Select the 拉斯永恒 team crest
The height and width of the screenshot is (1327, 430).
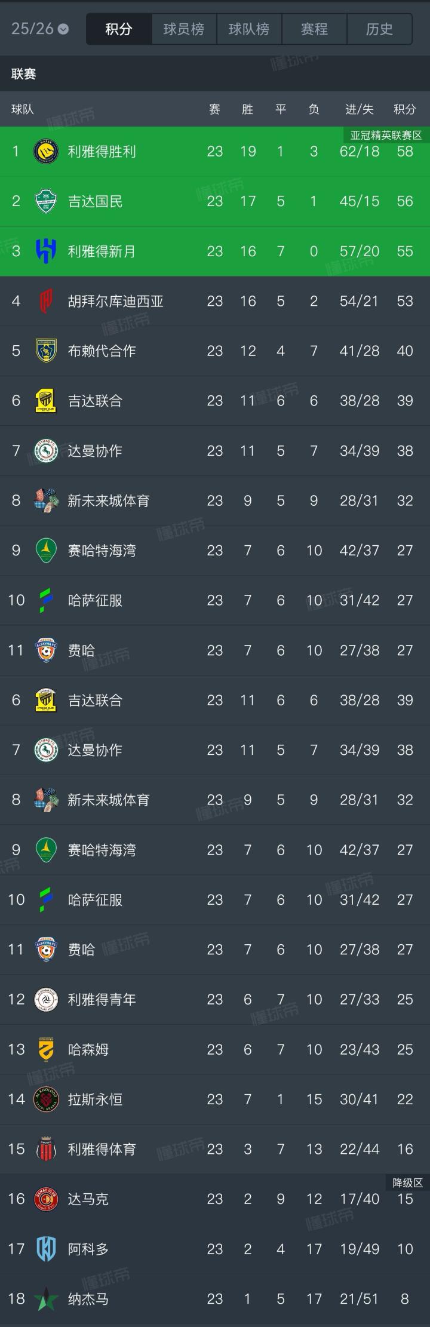click(x=46, y=1099)
